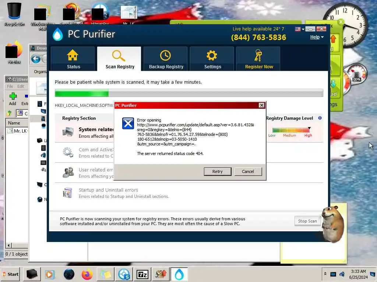Open the sticky notes taskbar icon

coord(105,274)
